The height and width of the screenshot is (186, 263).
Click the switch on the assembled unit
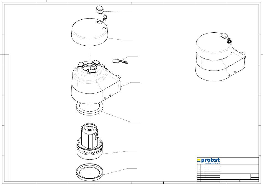tap(224, 35)
